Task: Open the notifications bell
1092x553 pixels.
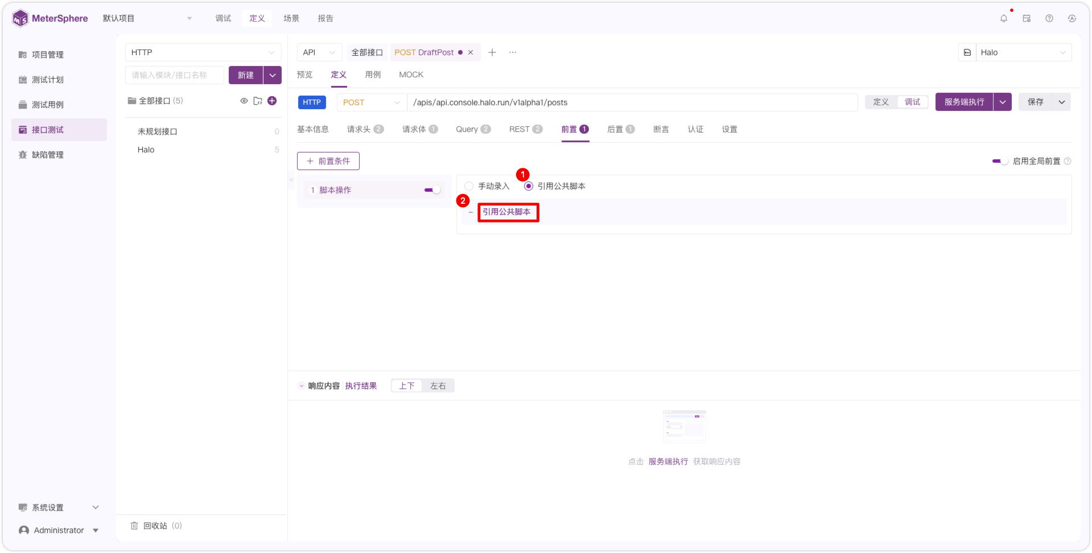Action: coord(1003,18)
